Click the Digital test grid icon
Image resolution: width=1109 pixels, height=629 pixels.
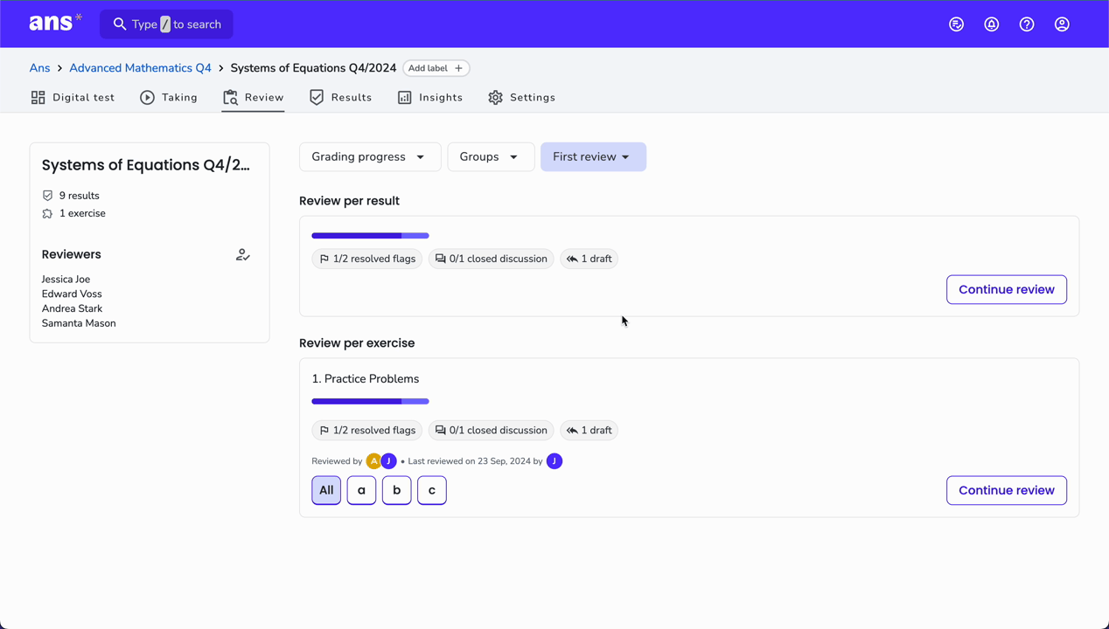pos(38,98)
